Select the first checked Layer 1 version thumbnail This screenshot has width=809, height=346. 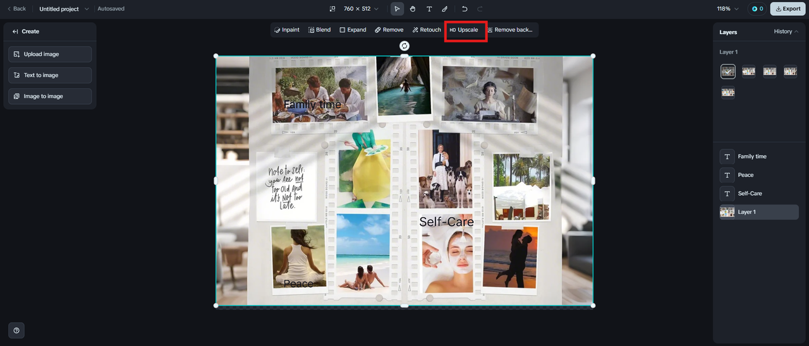click(x=728, y=71)
